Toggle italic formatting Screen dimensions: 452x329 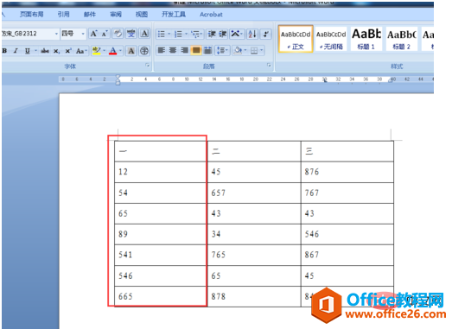[x=16, y=51]
